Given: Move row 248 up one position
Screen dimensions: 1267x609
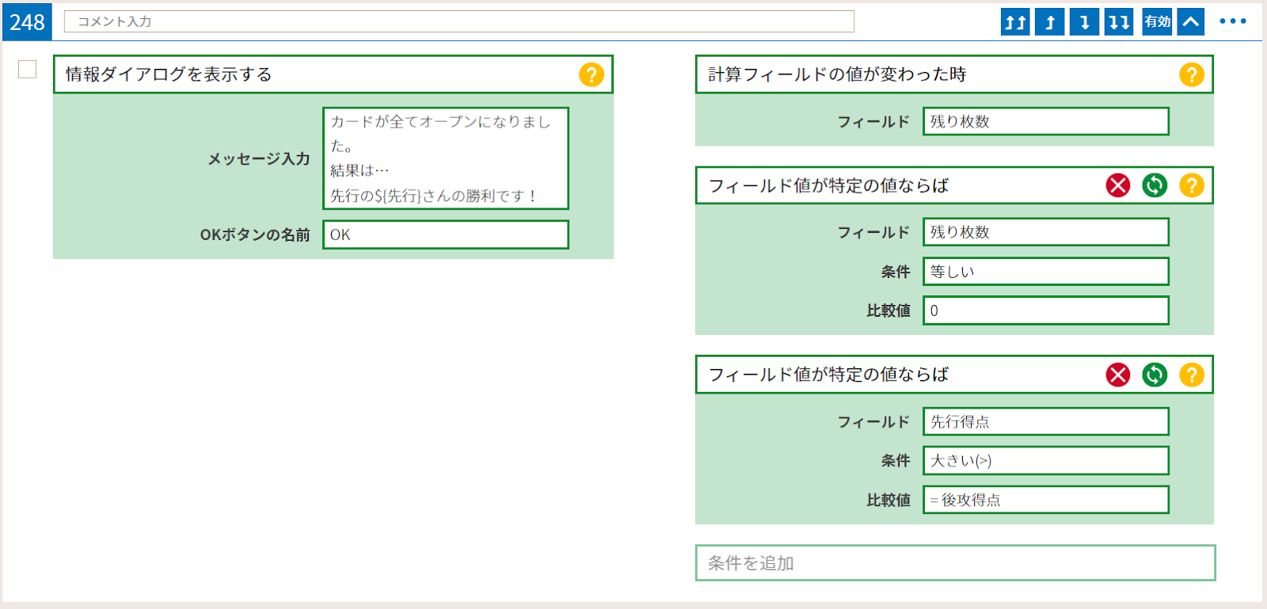Looking at the screenshot, I should click(x=1050, y=21).
